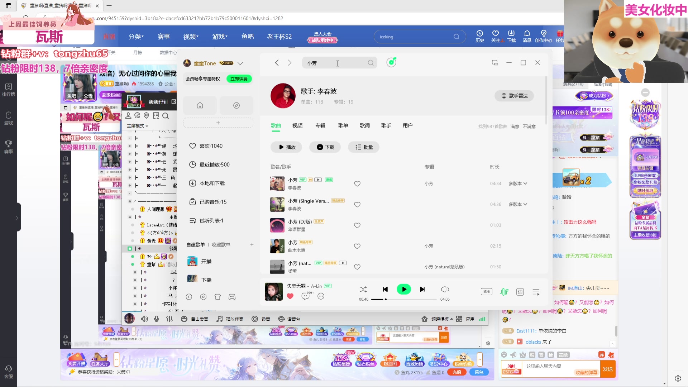
Task: Toggle shuffle play mode
Action: pyautogui.click(x=363, y=289)
